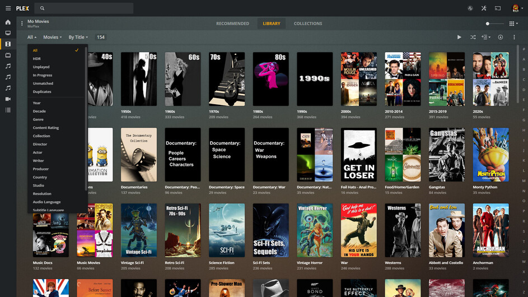Collapse the All filter dropdown

(x=32, y=37)
